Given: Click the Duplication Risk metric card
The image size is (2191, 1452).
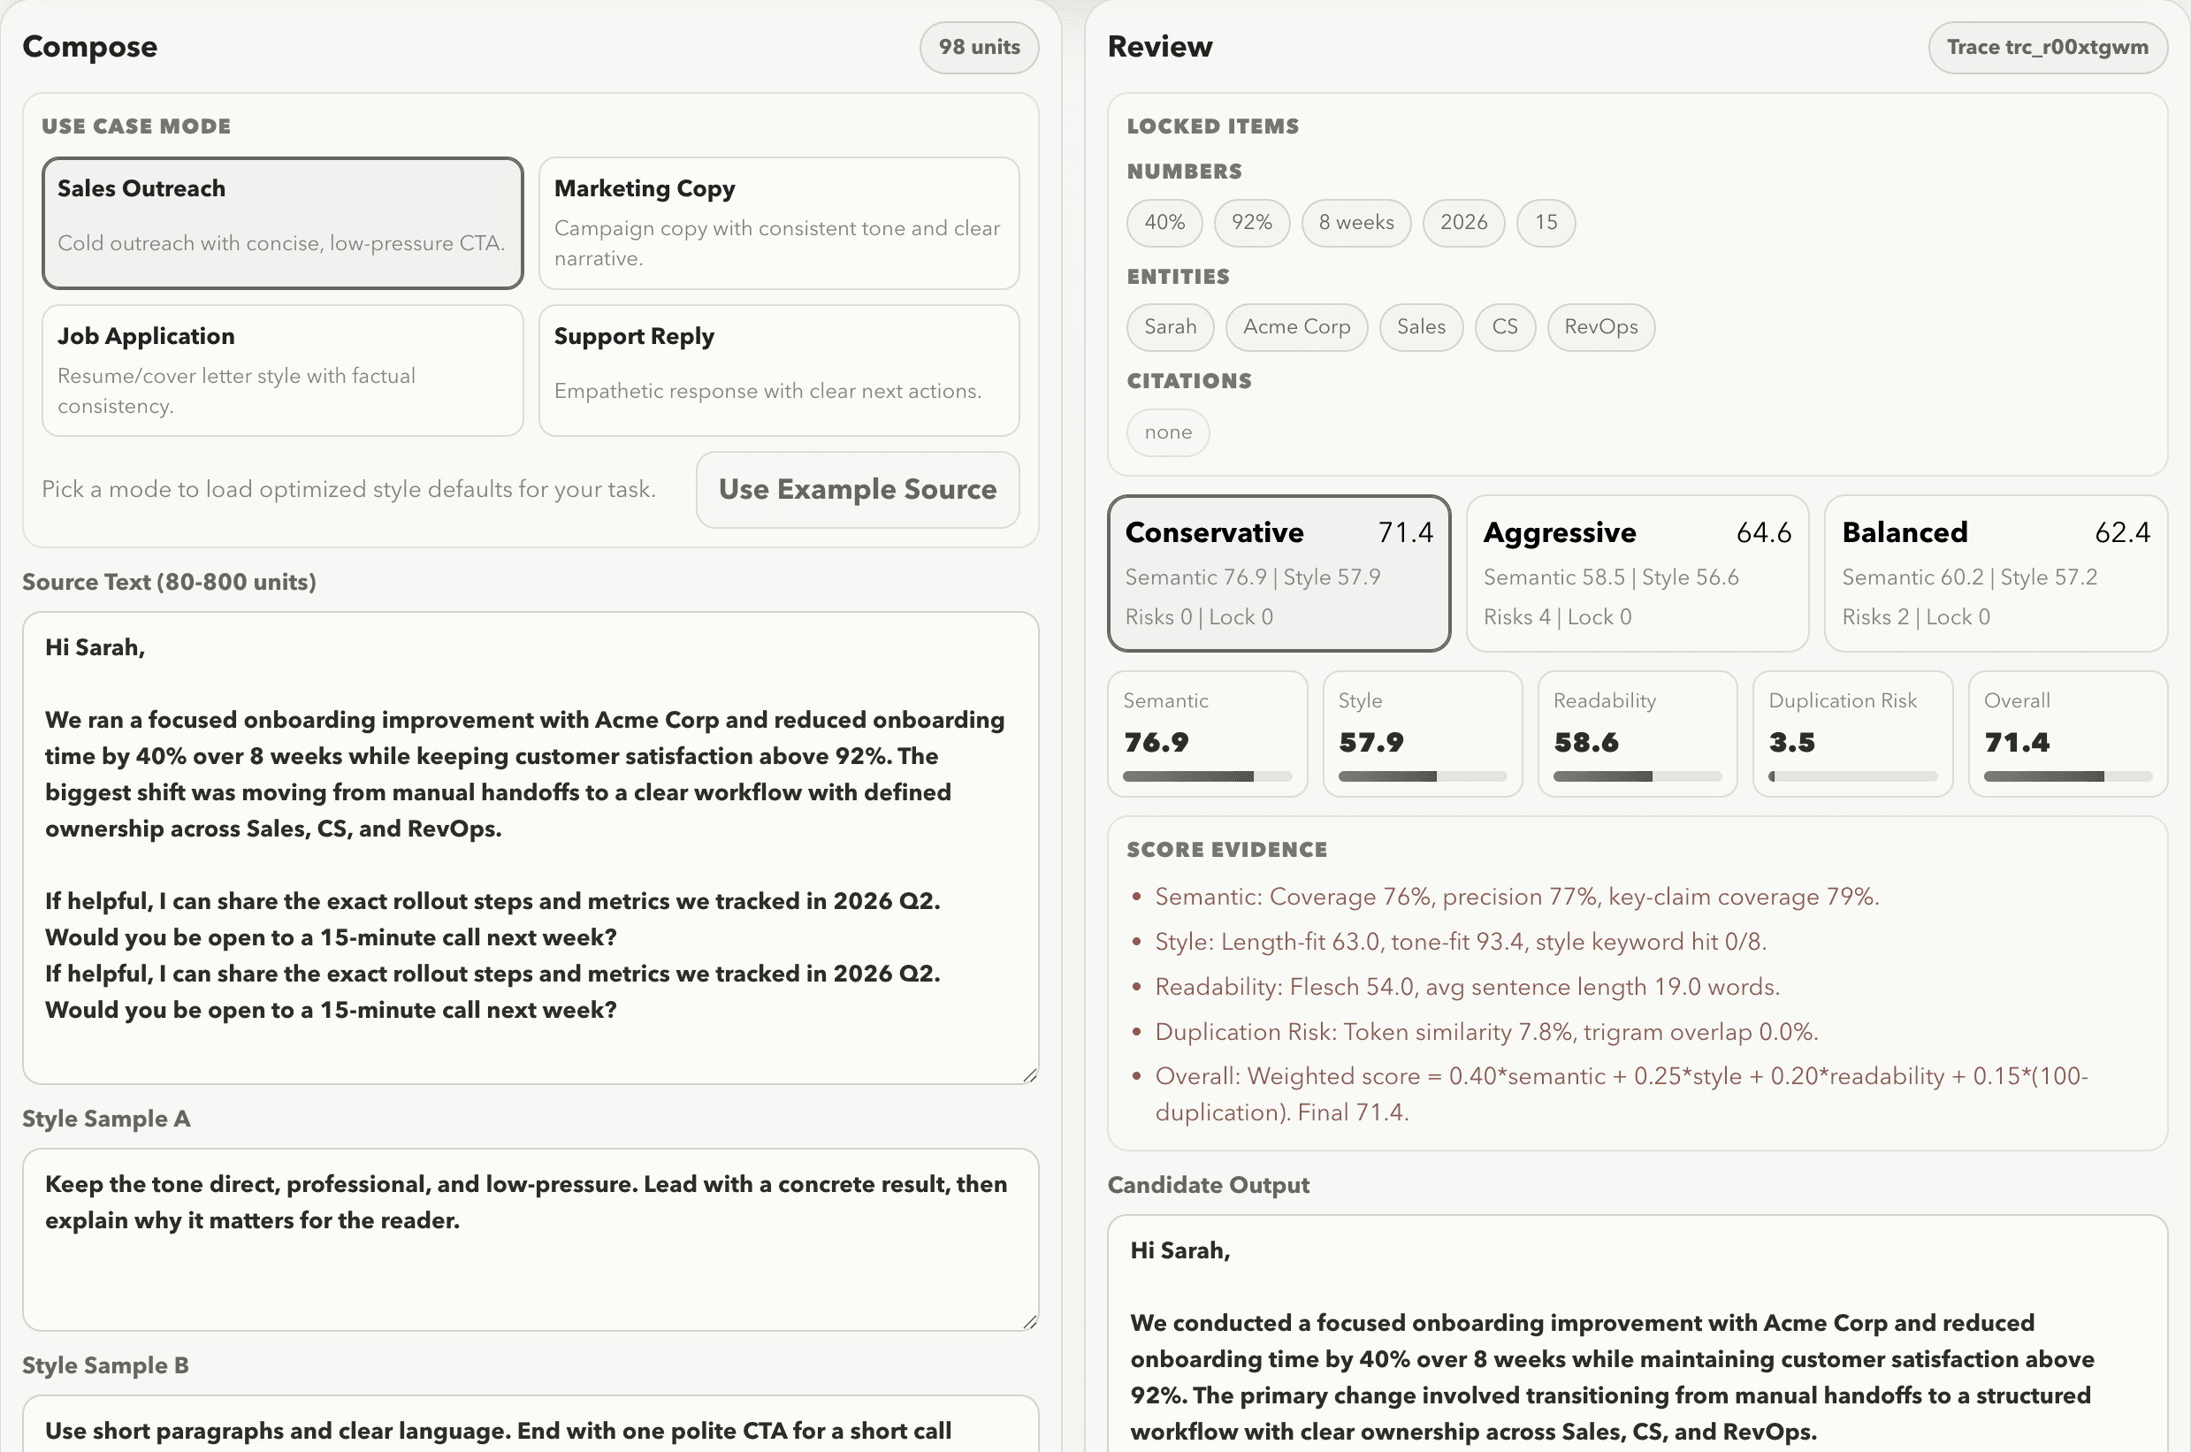Looking at the screenshot, I should coord(1851,733).
